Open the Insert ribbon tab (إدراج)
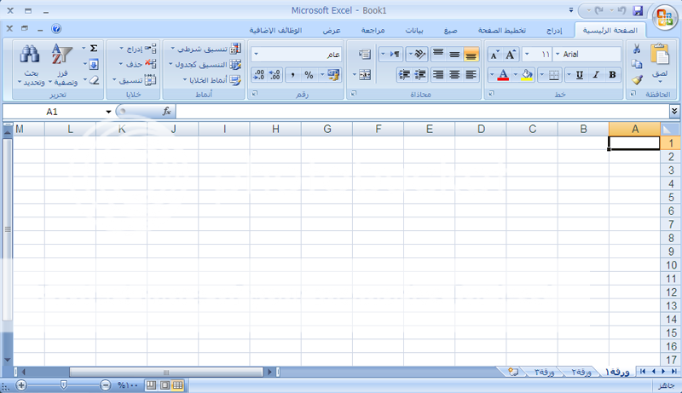This screenshot has width=682, height=393. click(x=554, y=30)
